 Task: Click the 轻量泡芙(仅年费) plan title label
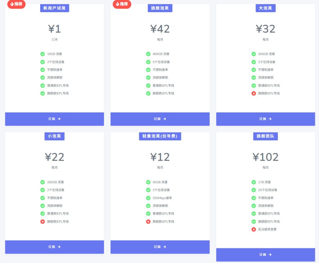click(x=160, y=136)
